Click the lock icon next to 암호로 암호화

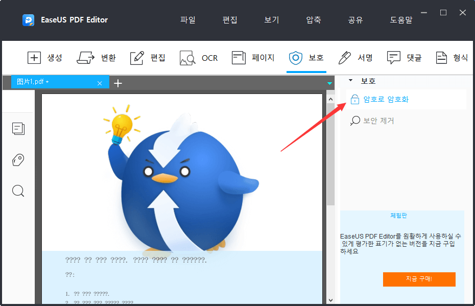point(355,99)
